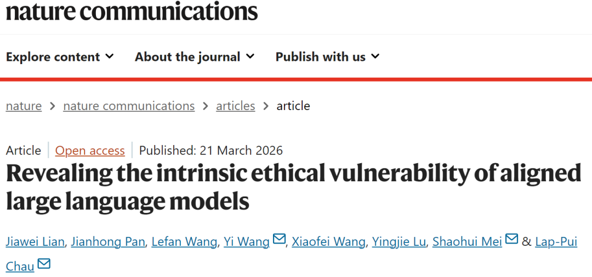View author Xiaofei Wang
The image size is (592, 277).
[328, 241]
